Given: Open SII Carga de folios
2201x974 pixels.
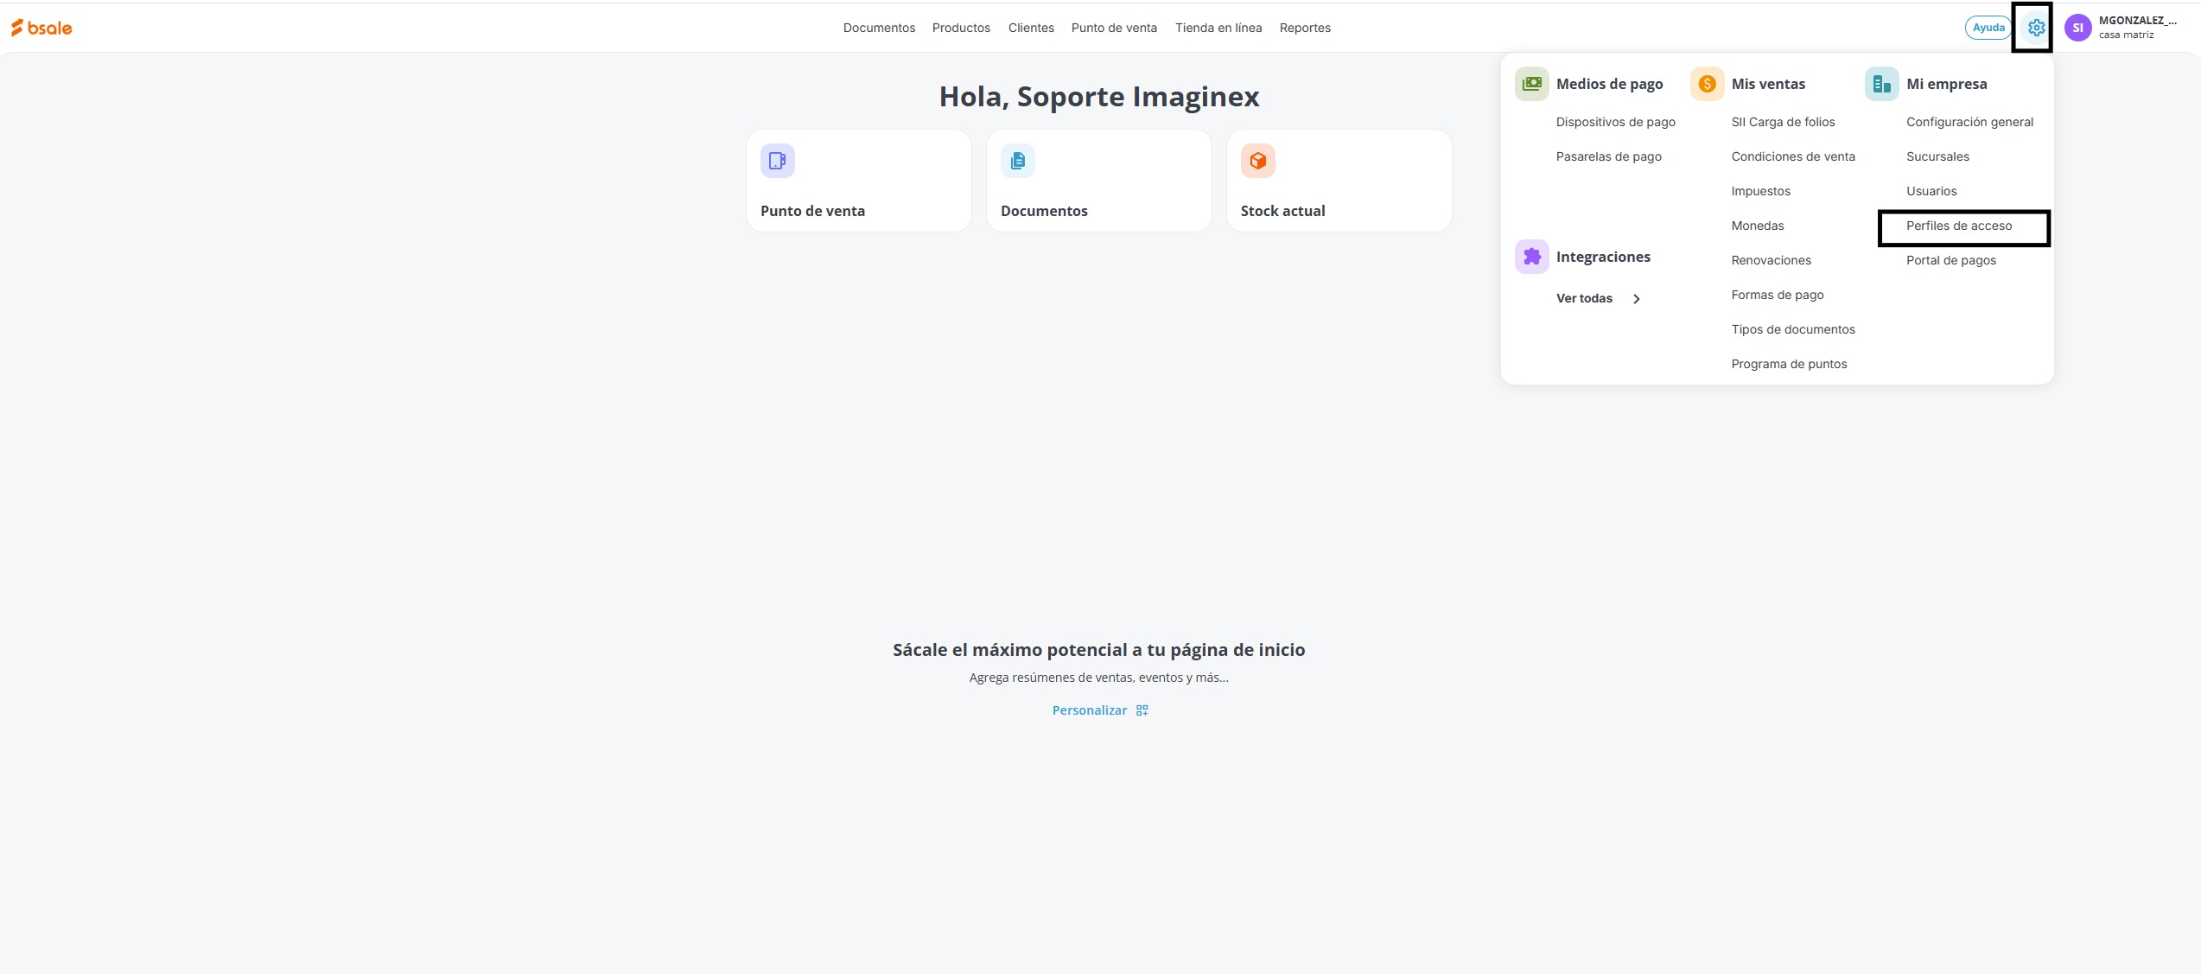Looking at the screenshot, I should click(1783, 122).
